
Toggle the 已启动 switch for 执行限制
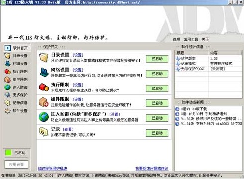(157, 89)
